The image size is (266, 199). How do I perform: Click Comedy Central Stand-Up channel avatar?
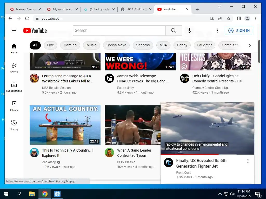[x=185, y=78]
